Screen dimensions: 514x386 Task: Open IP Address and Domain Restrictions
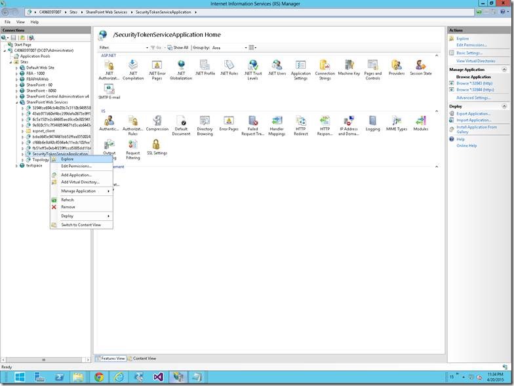(349, 126)
